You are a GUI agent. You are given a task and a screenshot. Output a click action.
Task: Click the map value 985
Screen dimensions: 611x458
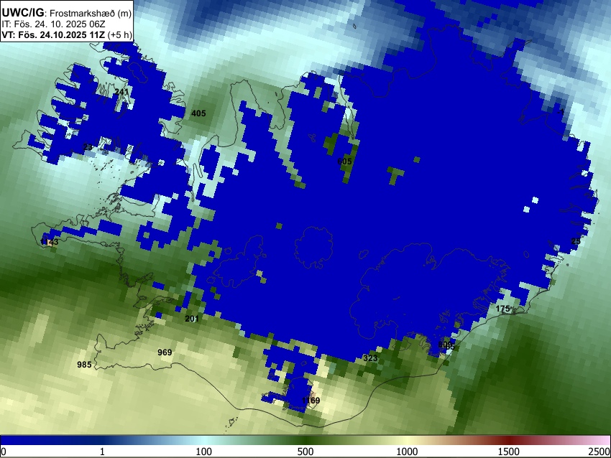[x=84, y=364]
